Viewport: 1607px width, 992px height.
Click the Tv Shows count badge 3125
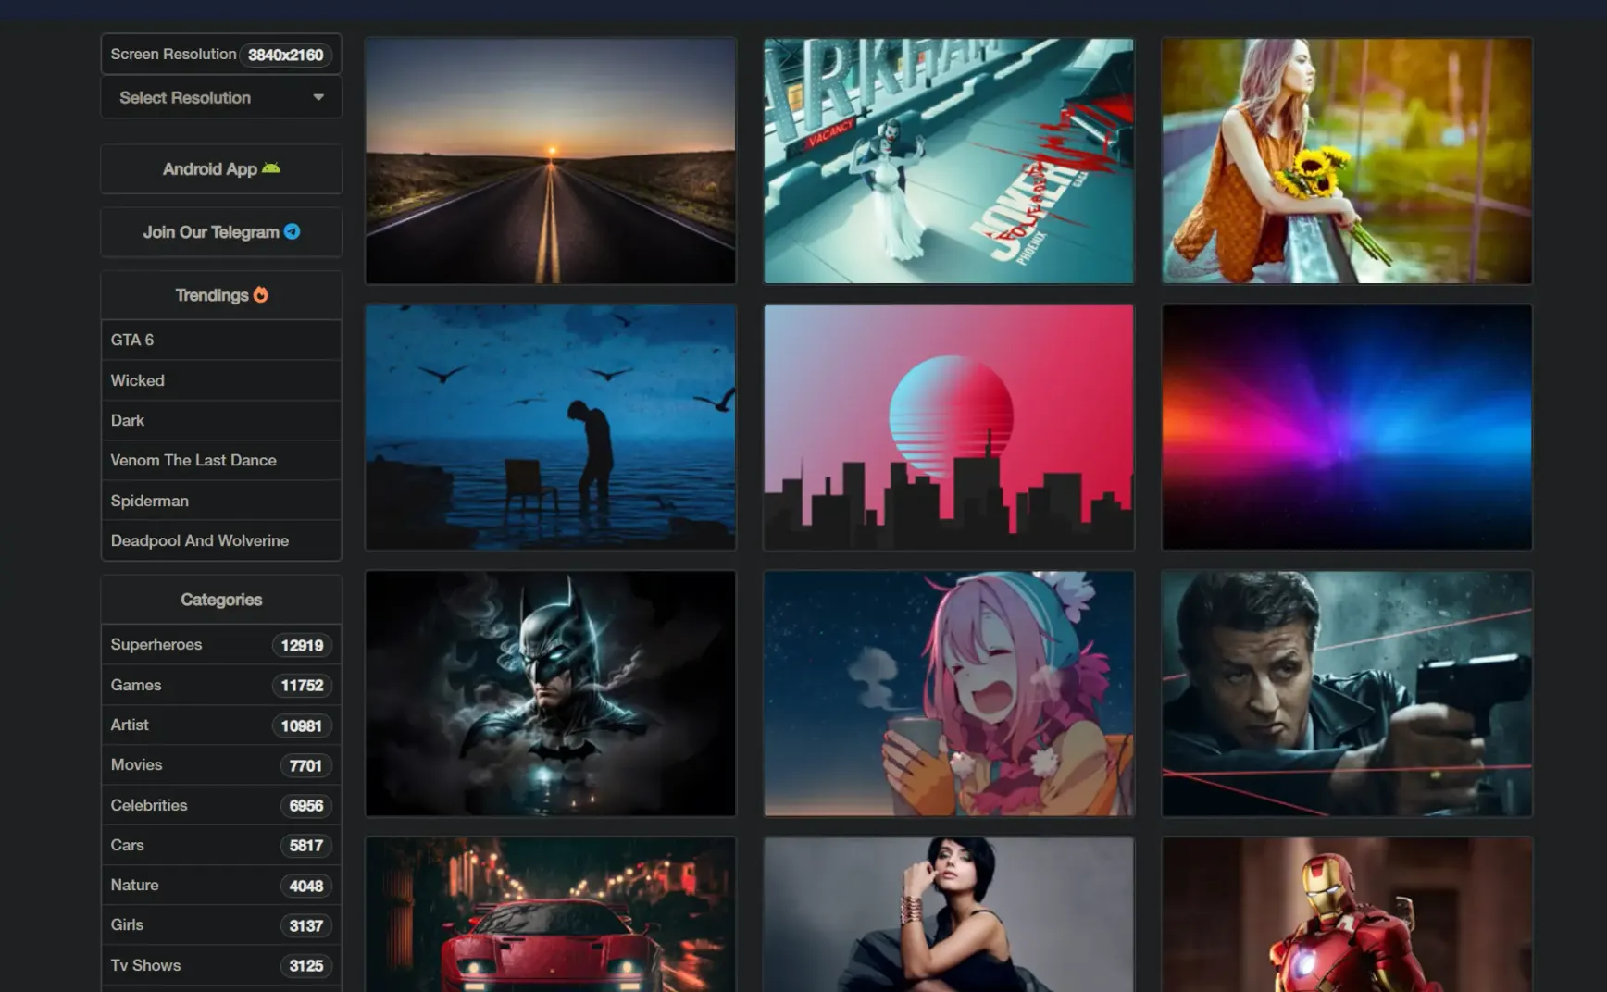305,966
